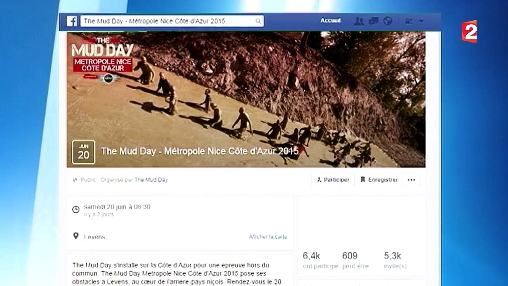508x286 pixels.
Task: Open the three-dots more options button
Action: click(411, 180)
